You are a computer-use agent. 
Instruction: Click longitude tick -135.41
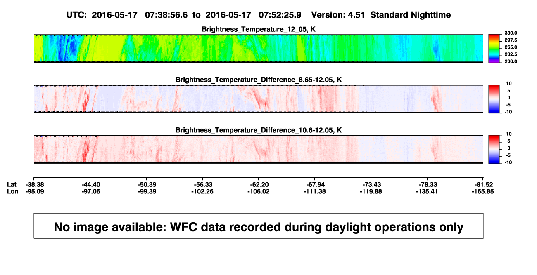[x=428, y=191]
